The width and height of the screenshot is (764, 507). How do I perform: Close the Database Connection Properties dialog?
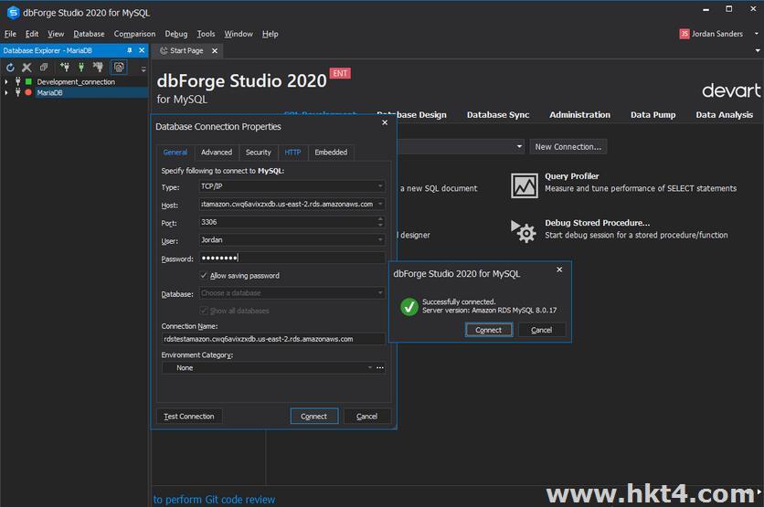click(385, 122)
